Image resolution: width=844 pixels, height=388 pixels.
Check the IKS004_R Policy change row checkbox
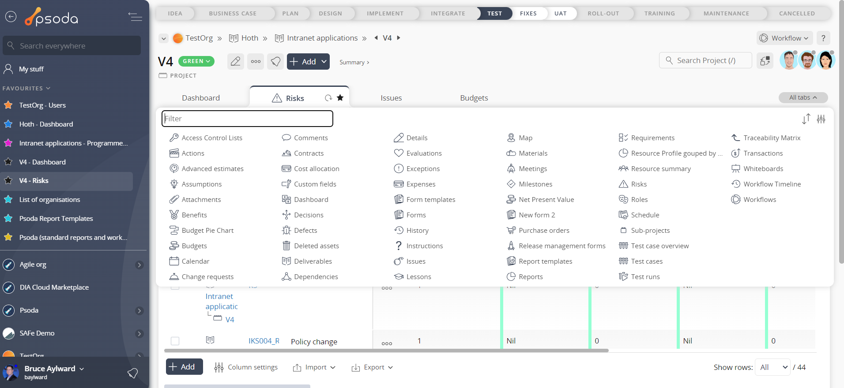(175, 341)
